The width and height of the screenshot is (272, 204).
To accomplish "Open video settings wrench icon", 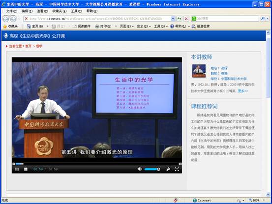I will coord(168,169).
